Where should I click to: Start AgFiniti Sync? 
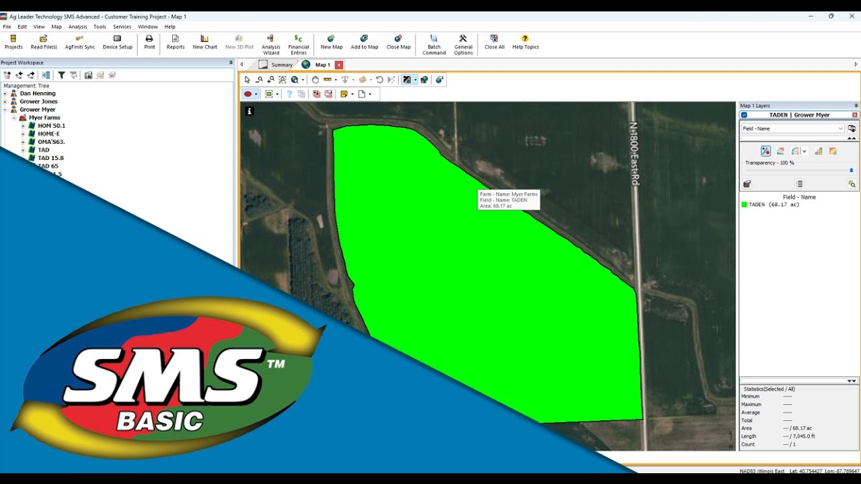click(x=80, y=42)
